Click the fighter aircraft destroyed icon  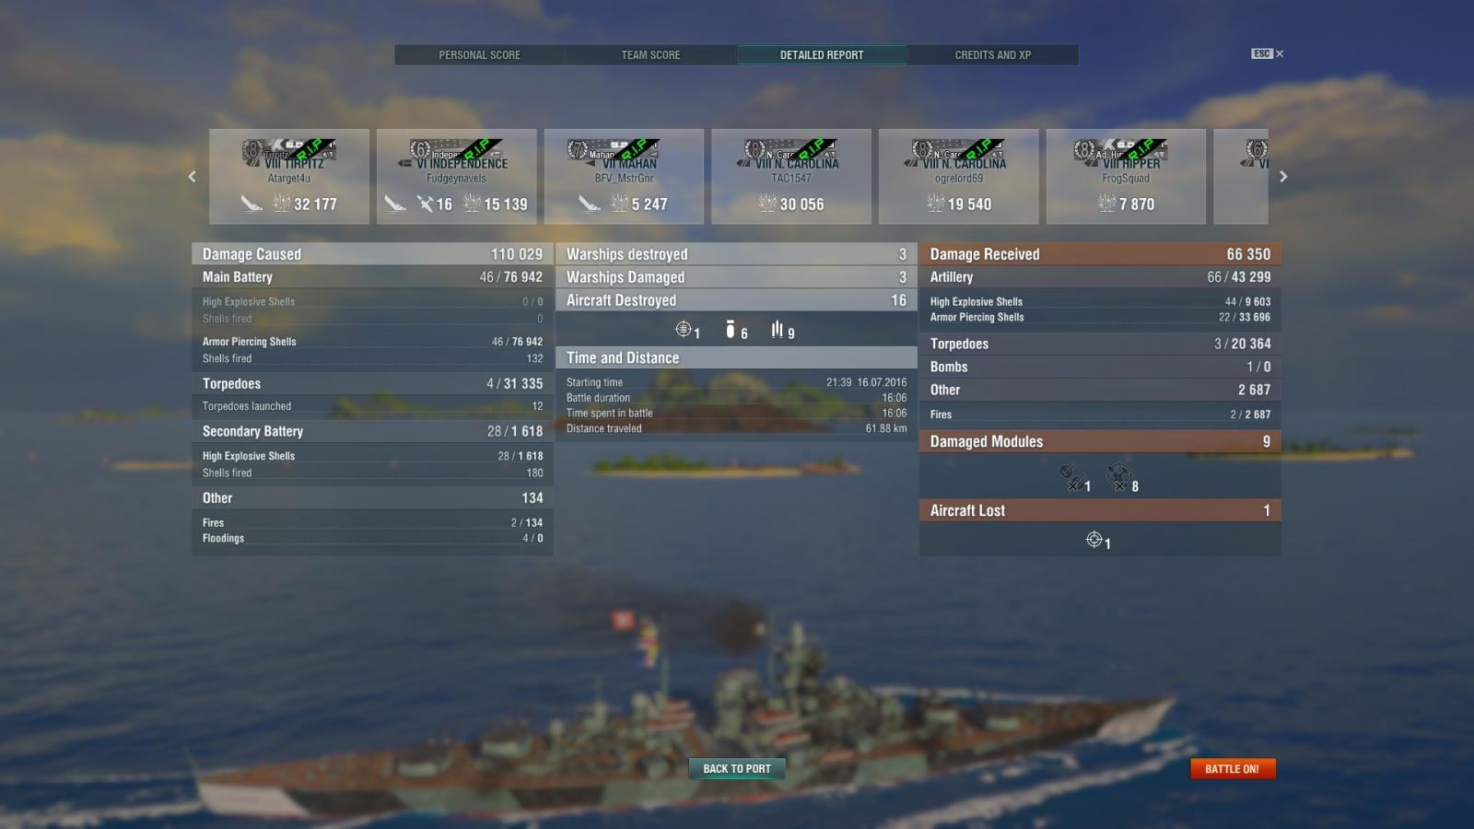(684, 330)
